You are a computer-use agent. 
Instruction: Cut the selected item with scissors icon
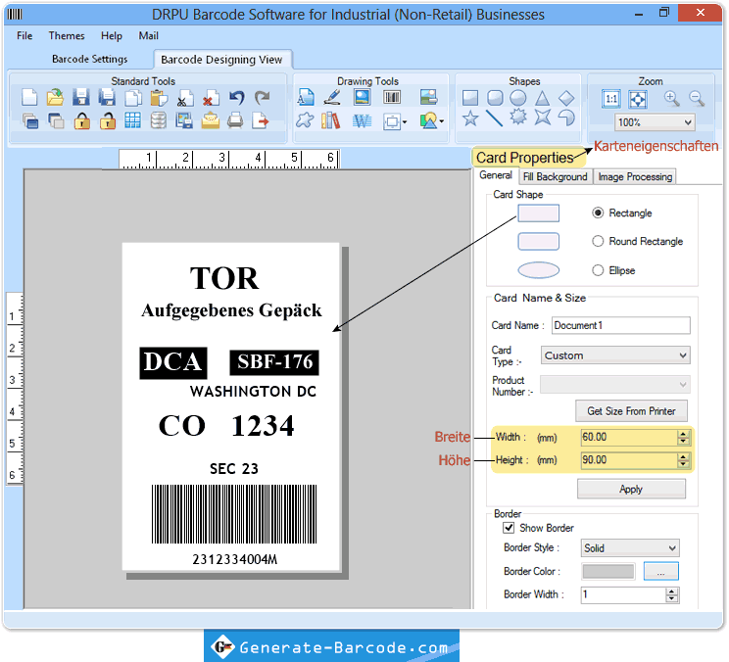click(x=185, y=98)
